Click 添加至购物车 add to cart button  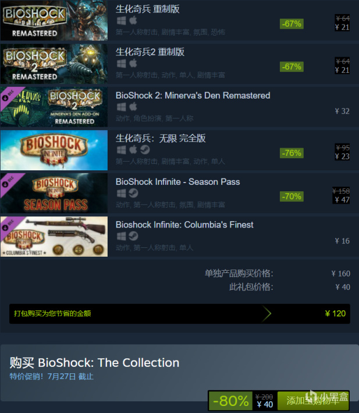[313, 401]
